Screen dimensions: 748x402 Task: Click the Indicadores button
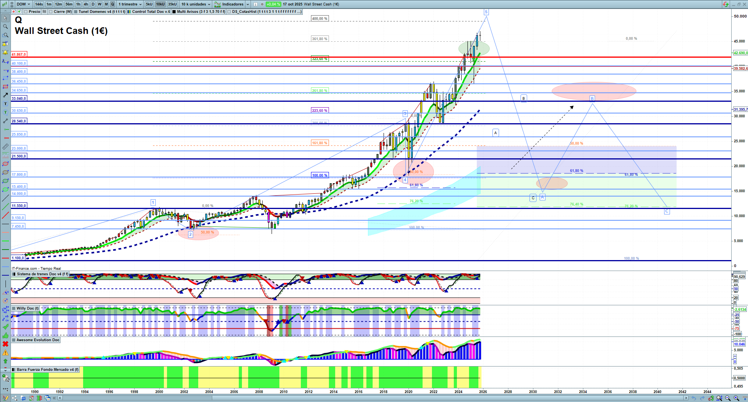[x=233, y=4]
